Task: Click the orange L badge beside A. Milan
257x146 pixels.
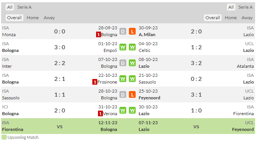Action: pos(132,31)
